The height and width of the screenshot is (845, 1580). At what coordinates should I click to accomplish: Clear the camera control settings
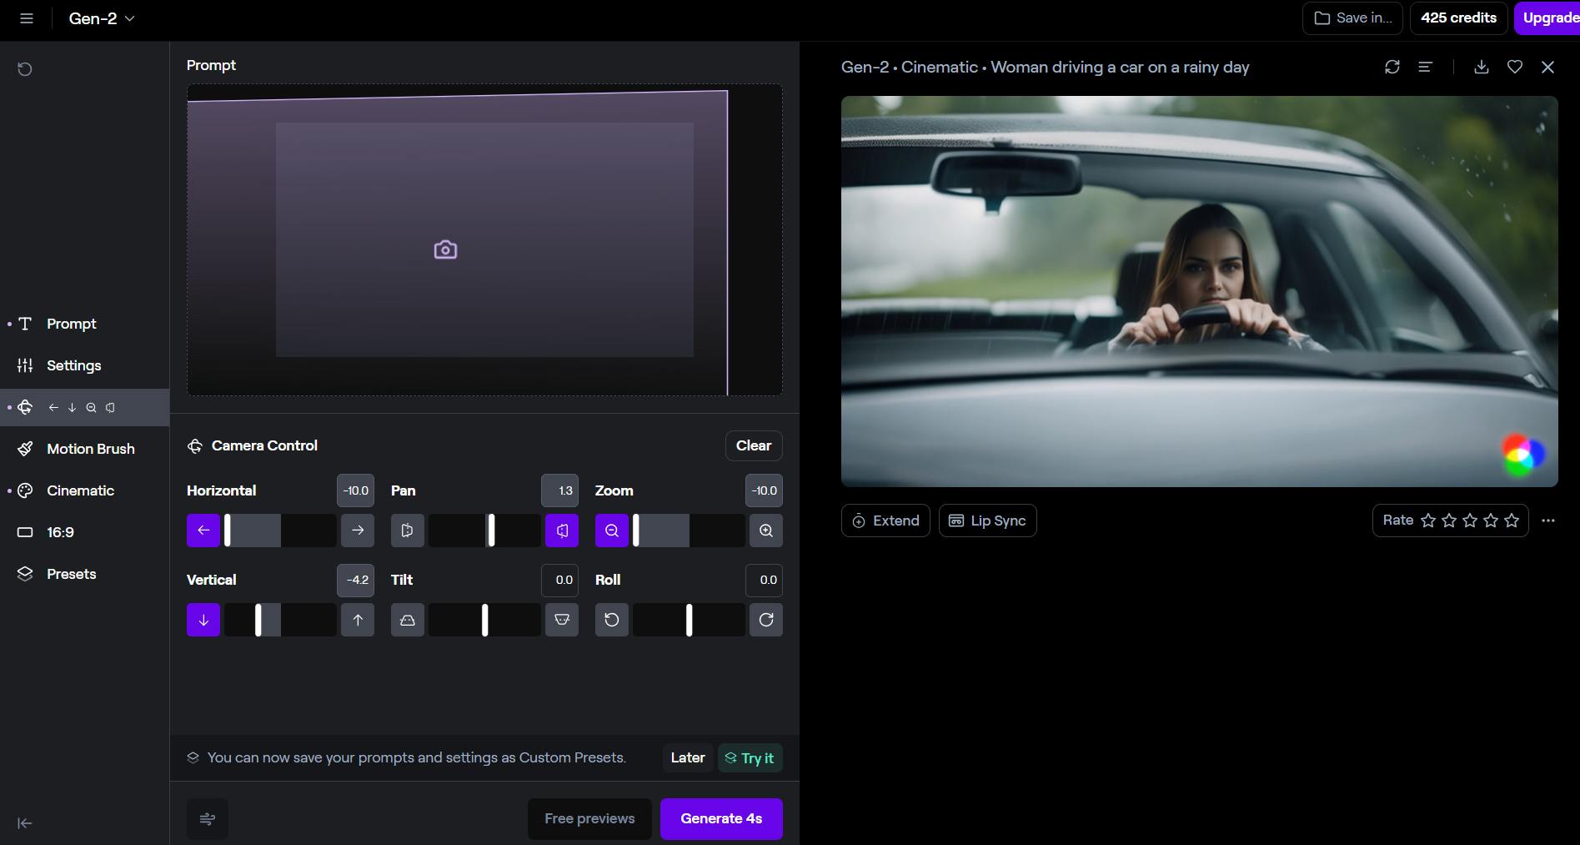click(753, 445)
